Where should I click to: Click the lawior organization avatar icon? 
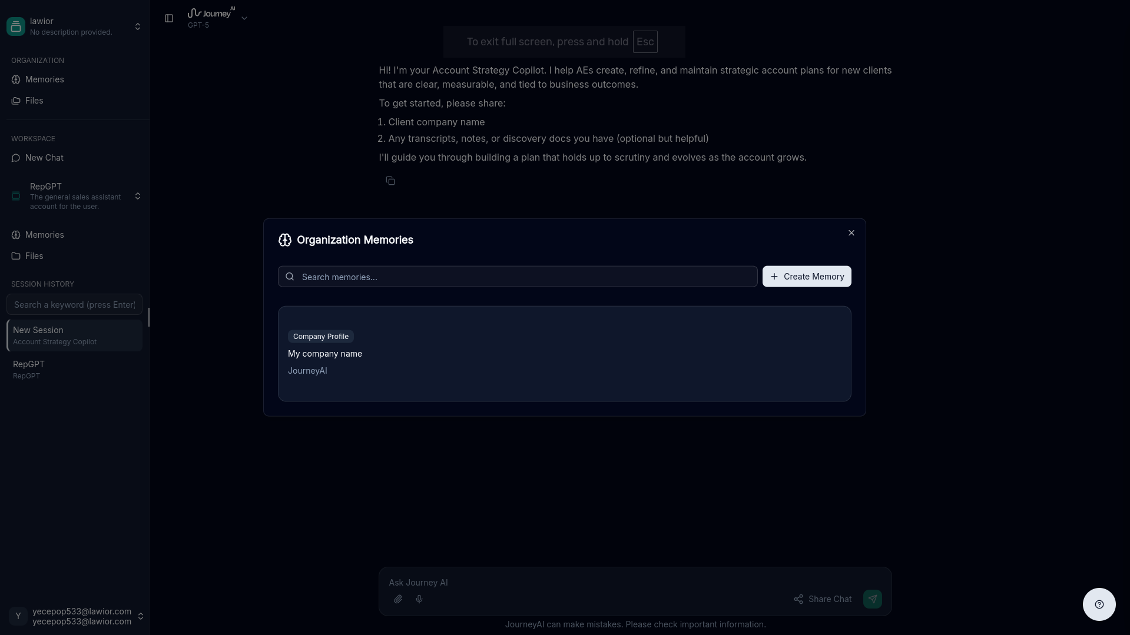pyautogui.click(x=16, y=26)
